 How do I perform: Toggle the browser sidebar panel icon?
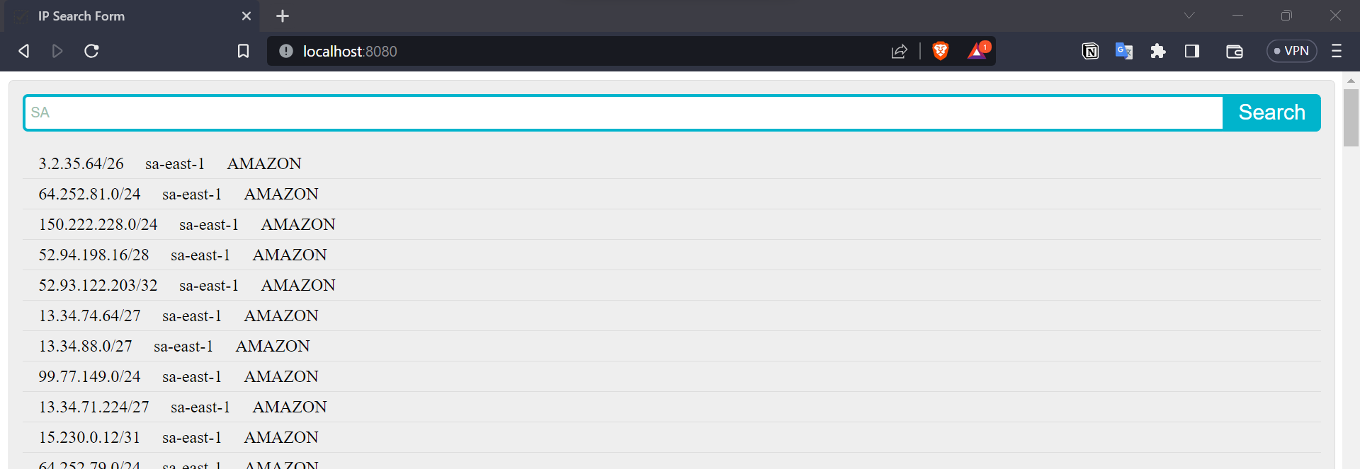coord(1192,51)
